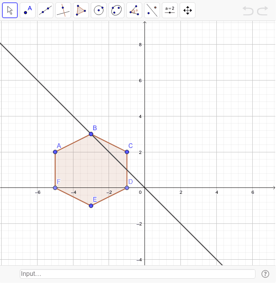Select the Line through two points tool
The image size is (276, 283).
point(45,10)
